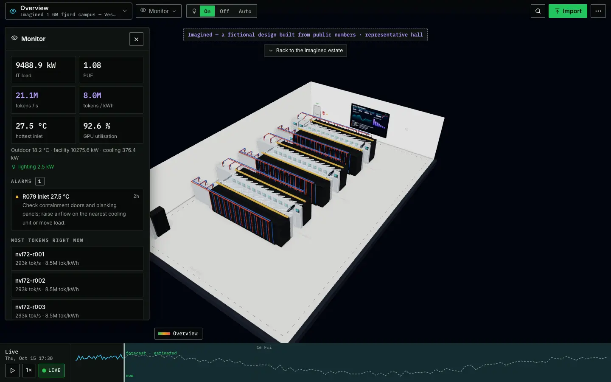Click the now marker on timeline
The width and height of the screenshot is (611, 382).
129,376
